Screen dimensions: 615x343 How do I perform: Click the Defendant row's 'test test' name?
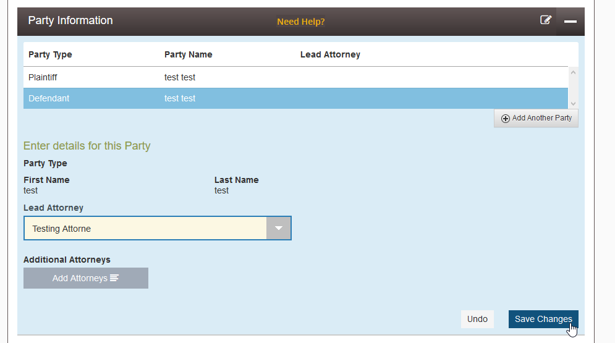(x=180, y=98)
